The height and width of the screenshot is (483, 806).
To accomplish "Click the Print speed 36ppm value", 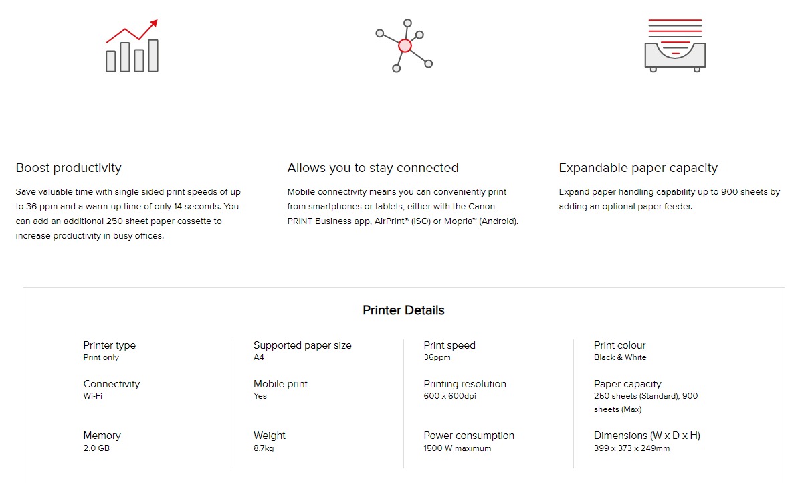I will click(x=437, y=357).
